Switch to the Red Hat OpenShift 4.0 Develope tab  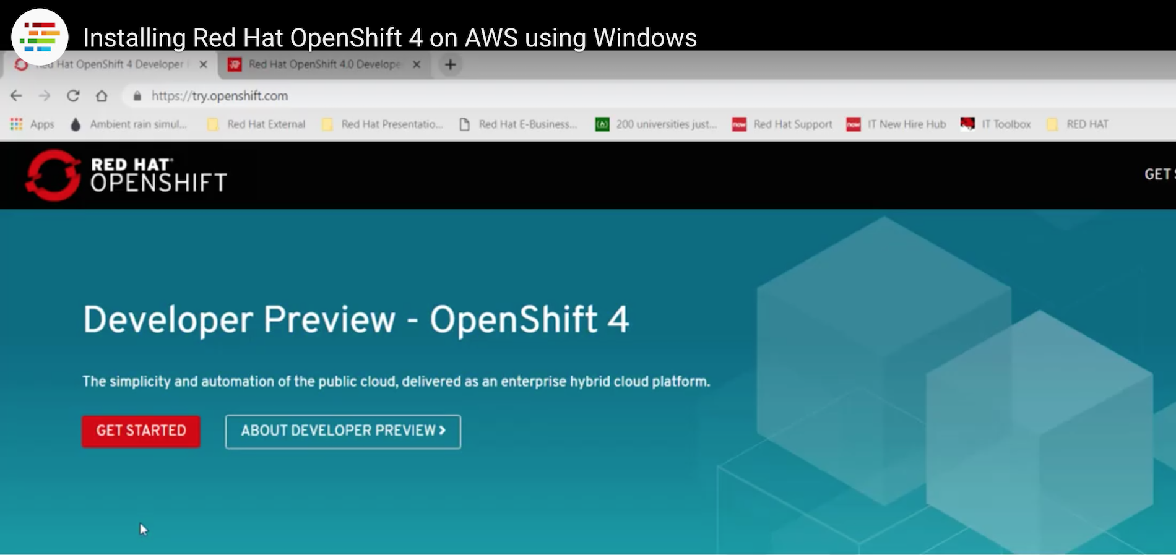(324, 64)
